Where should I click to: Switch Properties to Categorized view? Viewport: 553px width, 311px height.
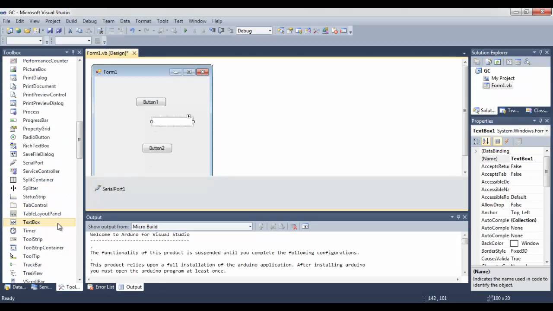[x=477, y=141]
